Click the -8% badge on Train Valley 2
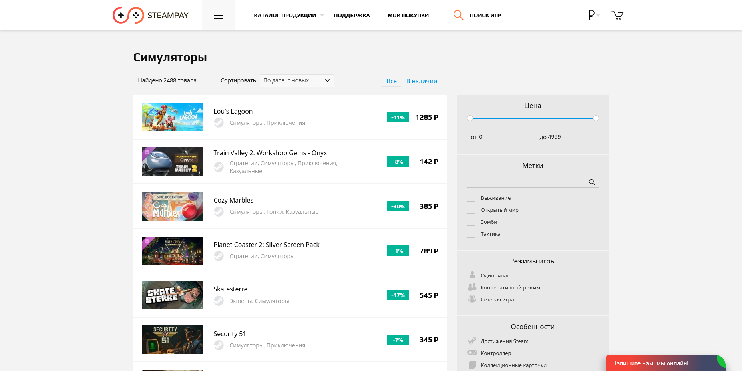 tap(398, 162)
